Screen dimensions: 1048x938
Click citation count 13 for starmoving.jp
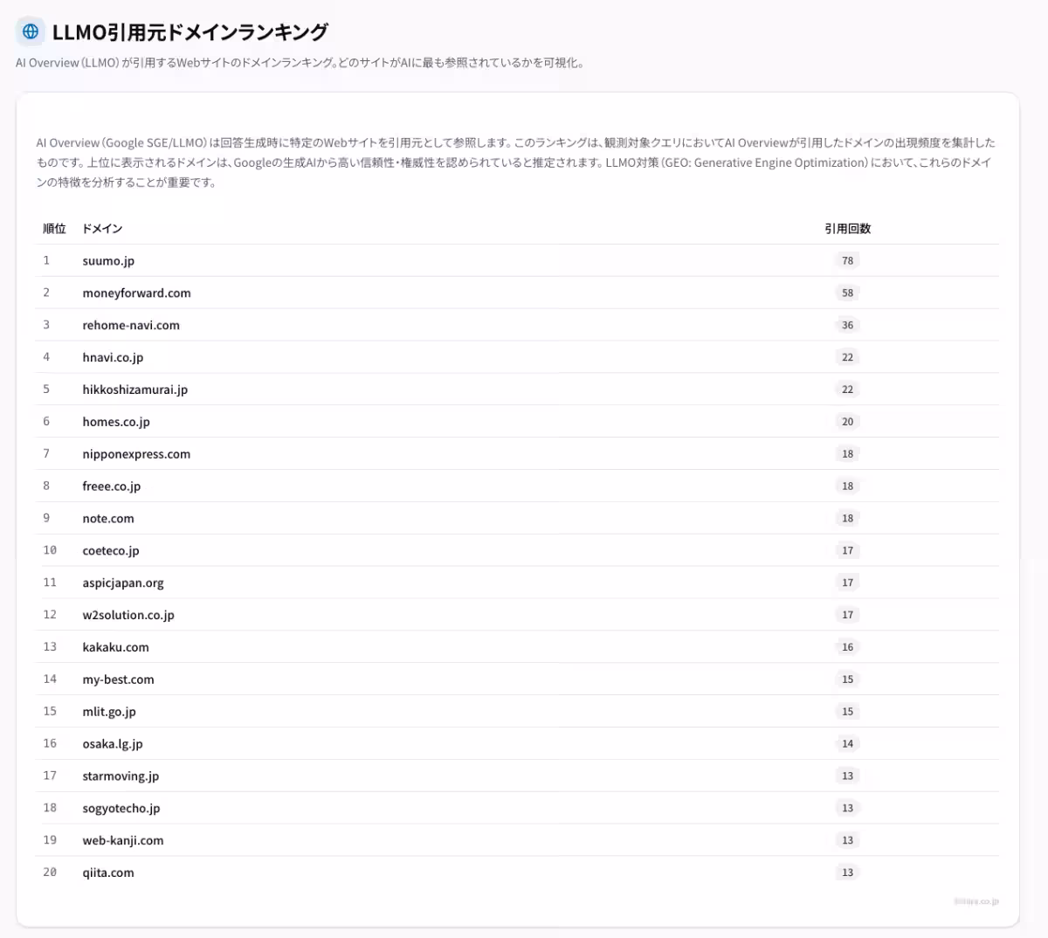point(847,776)
